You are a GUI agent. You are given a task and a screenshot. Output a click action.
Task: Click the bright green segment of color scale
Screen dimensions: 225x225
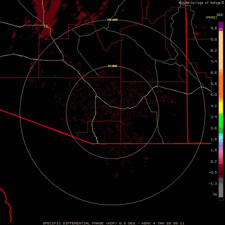(221, 120)
